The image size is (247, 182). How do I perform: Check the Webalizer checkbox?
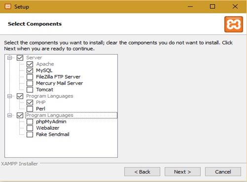[x=30, y=128]
